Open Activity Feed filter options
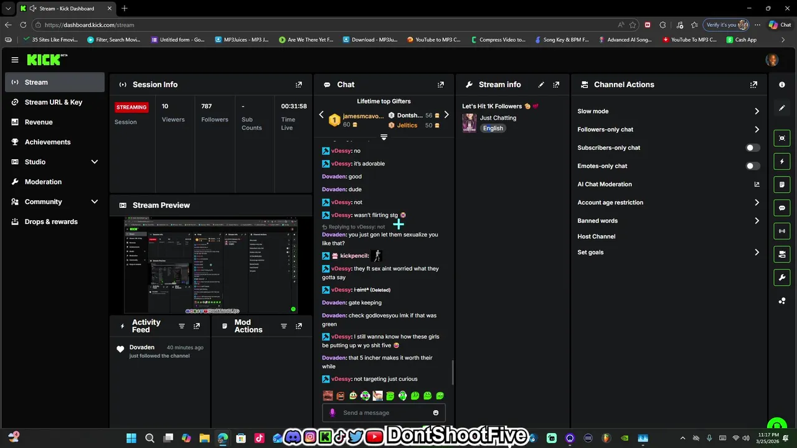 (x=182, y=326)
